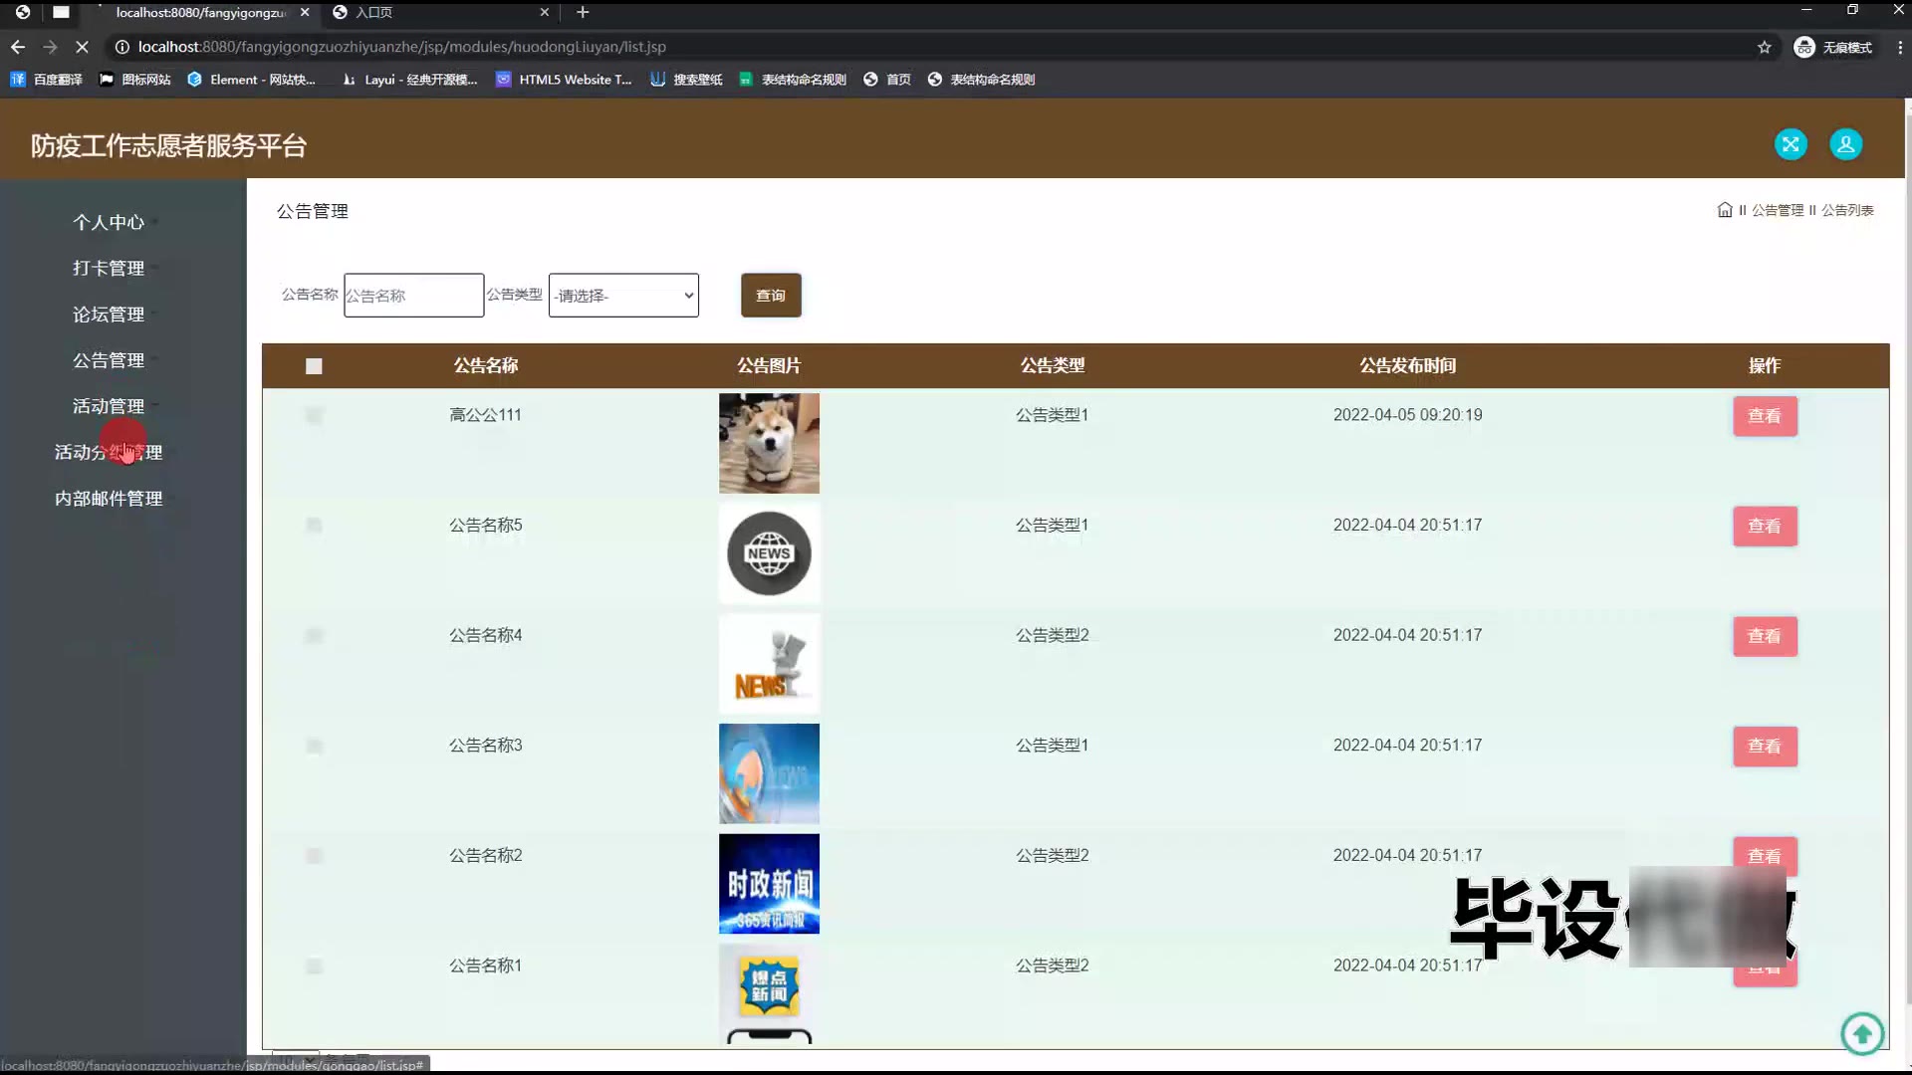Check the row checkbox for 公告名称3

[314, 746]
